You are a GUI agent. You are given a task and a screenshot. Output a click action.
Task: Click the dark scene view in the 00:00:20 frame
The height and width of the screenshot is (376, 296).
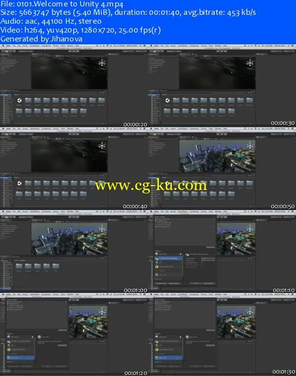[69, 73]
